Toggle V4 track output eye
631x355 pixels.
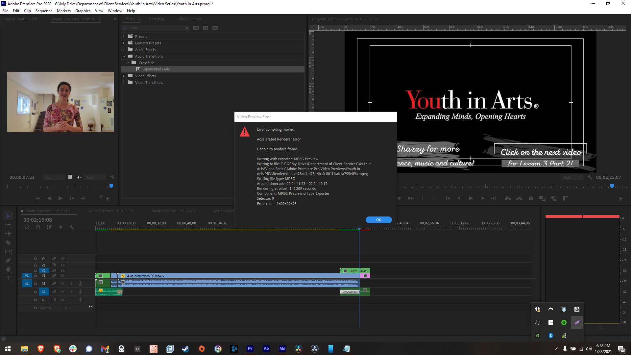pos(62,258)
